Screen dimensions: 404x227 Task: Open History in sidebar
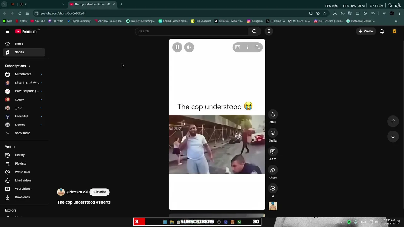(24, 155)
